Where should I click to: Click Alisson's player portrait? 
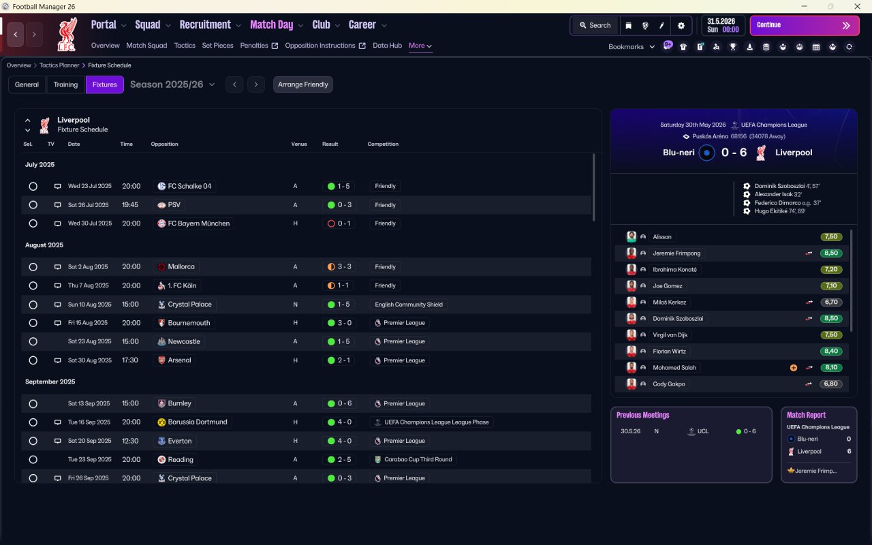pyautogui.click(x=632, y=237)
